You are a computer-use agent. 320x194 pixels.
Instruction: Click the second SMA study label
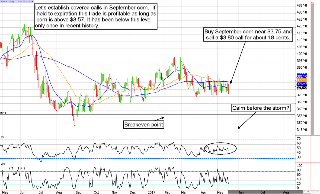tap(25, 2)
